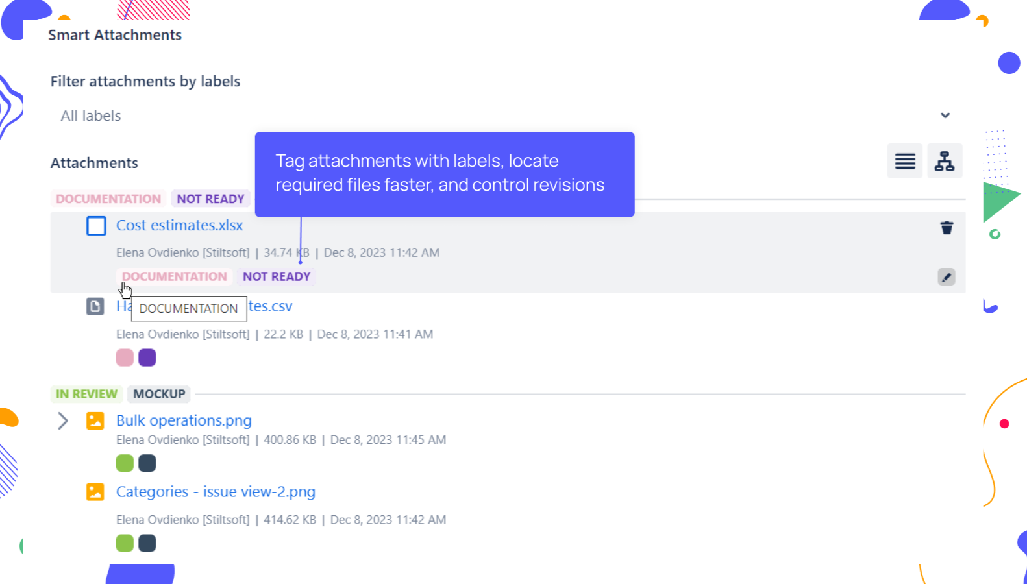Screen dimensions: 1027x584
Task: Open the All labels filter dropdown
Action: (x=493, y=116)
